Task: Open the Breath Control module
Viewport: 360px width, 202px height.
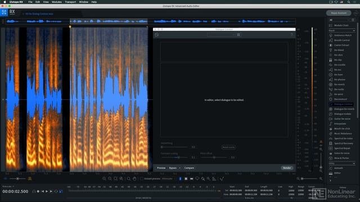Action: click(x=340, y=40)
